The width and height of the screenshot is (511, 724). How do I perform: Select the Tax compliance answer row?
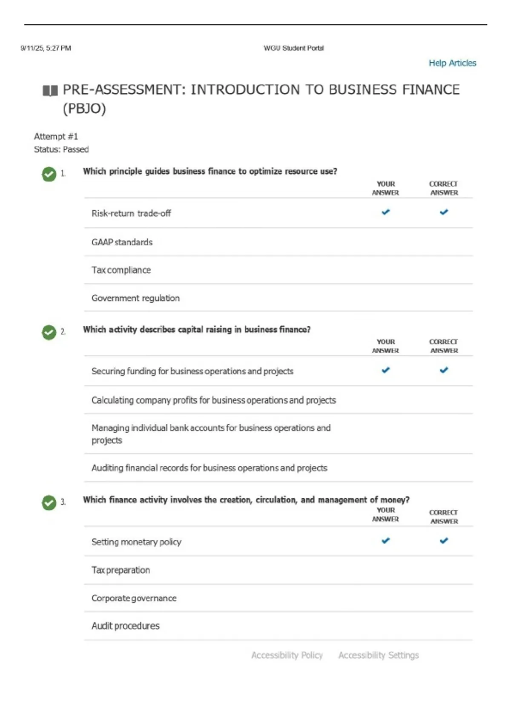(278, 270)
